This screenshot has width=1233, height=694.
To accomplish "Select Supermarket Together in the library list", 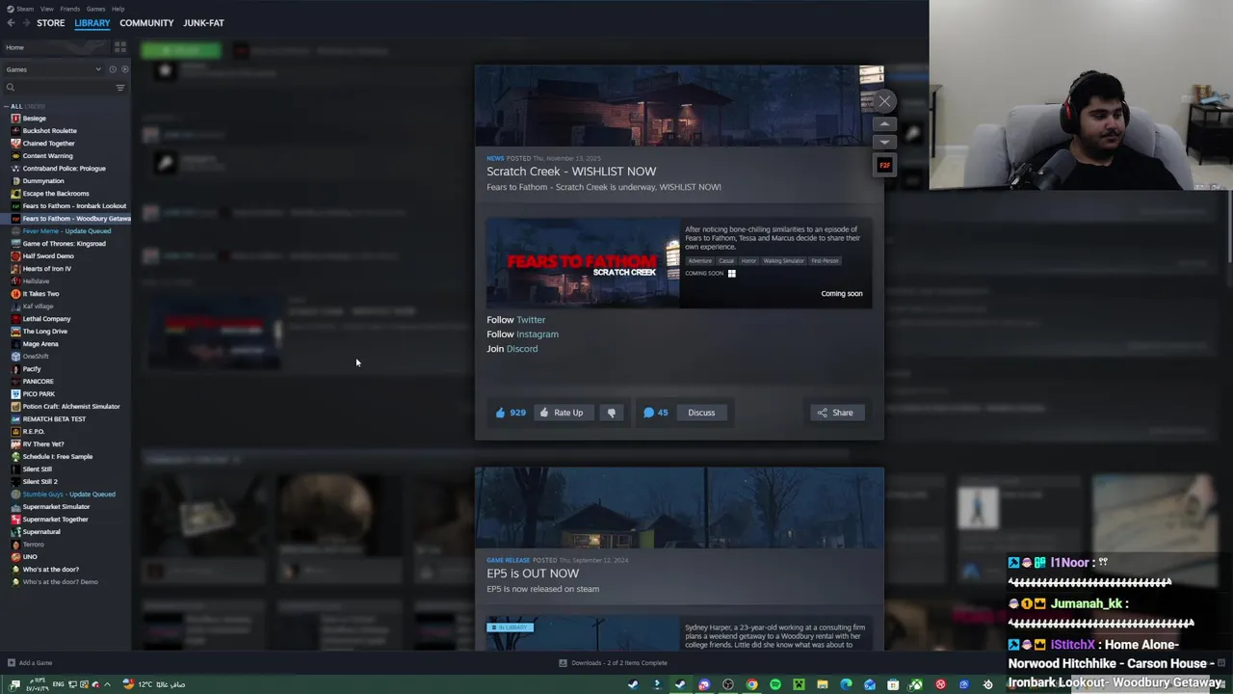I will [55, 520].
